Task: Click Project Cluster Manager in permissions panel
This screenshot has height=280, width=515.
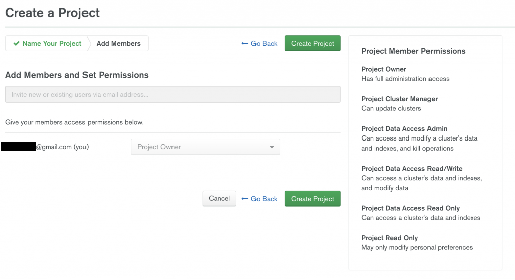Action: coord(399,99)
